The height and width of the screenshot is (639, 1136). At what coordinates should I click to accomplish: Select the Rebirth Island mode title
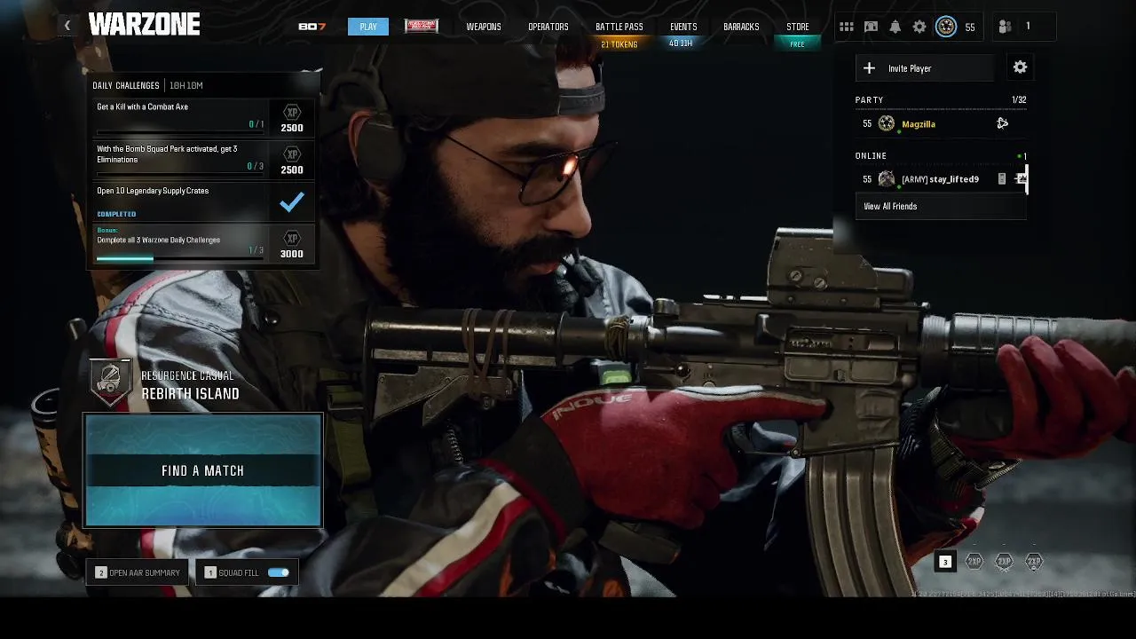tap(190, 394)
